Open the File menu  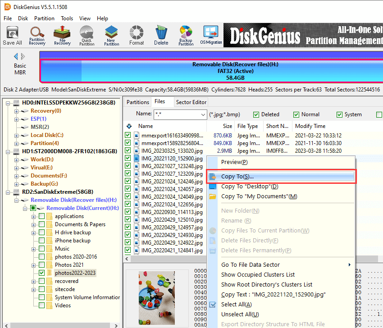coord(8,18)
